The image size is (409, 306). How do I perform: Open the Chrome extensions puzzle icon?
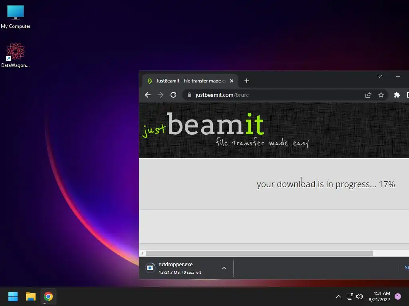click(397, 95)
